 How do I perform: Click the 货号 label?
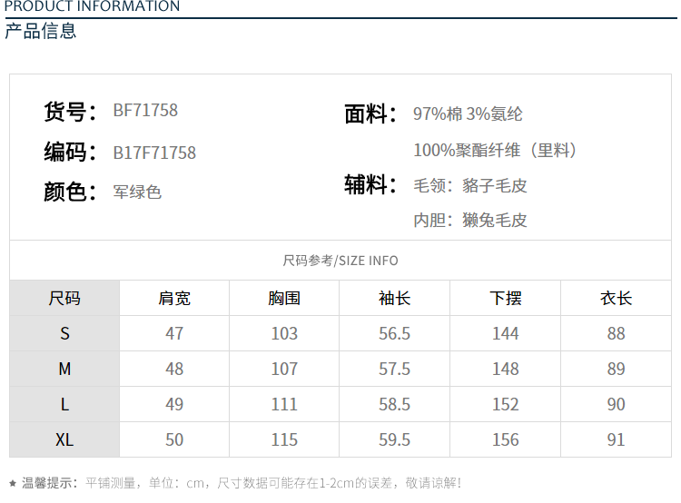70,111
